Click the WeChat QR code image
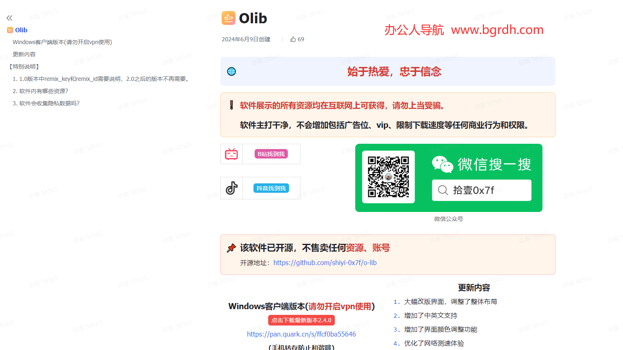 coord(388,177)
